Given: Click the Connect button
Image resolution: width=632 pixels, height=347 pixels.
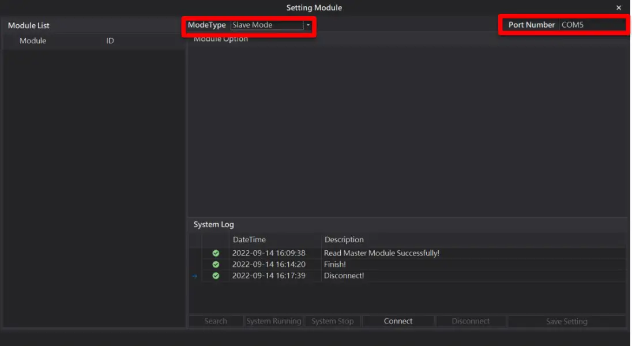Looking at the screenshot, I should (398, 321).
